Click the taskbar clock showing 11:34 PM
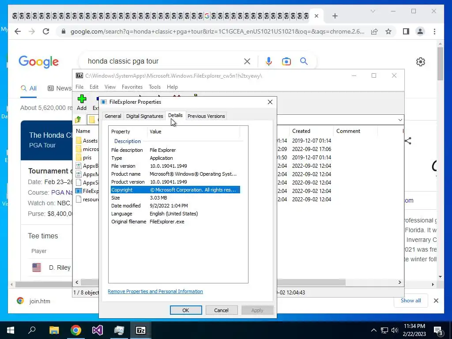Viewport: 452px width, 339px height. [414, 330]
